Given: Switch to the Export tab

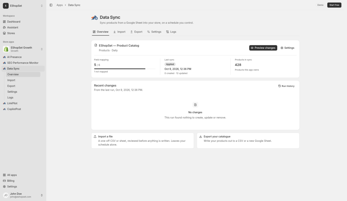Looking at the screenshot, I should click(x=136, y=32).
